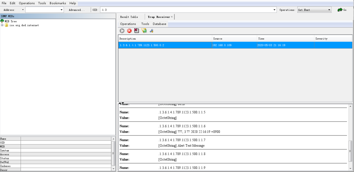The height and width of the screenshot is (172, 354).
Task: Switch to the Result Table tab
Action: pos(129,17)
